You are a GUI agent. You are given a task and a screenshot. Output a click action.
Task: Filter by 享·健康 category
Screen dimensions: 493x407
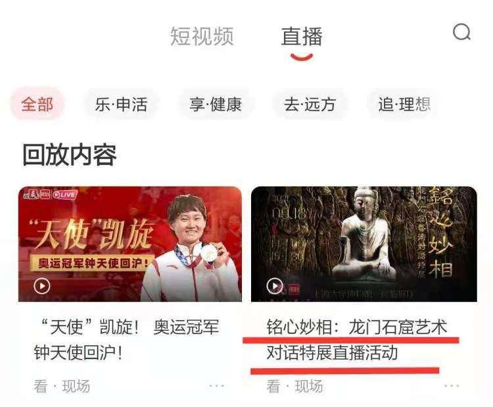click(216, 104)
